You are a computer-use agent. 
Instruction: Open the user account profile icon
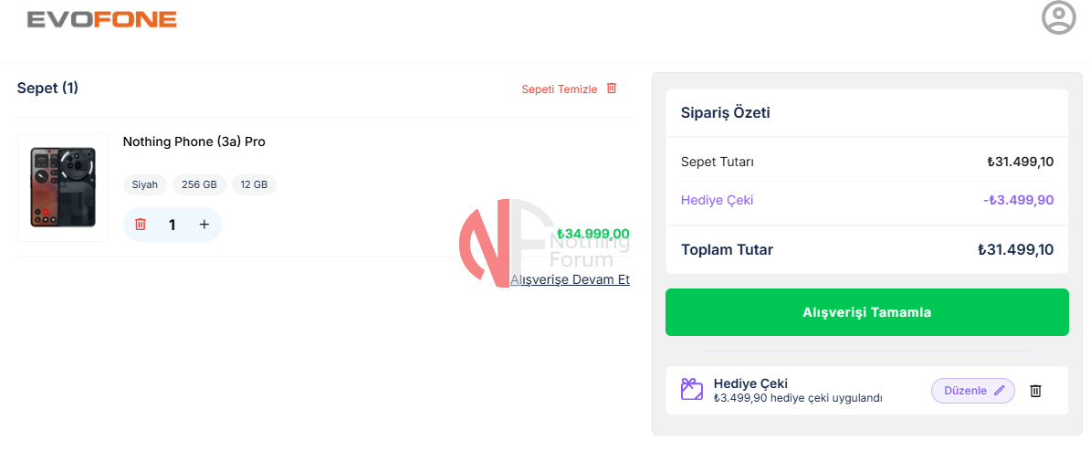(x=1058, y=18)
